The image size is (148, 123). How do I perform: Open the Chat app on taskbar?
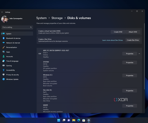[x=69, y=120]
